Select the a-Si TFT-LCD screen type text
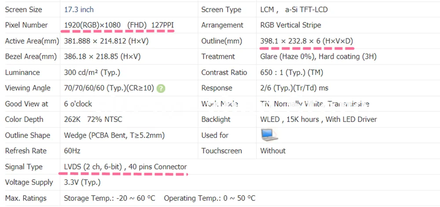 306,10
